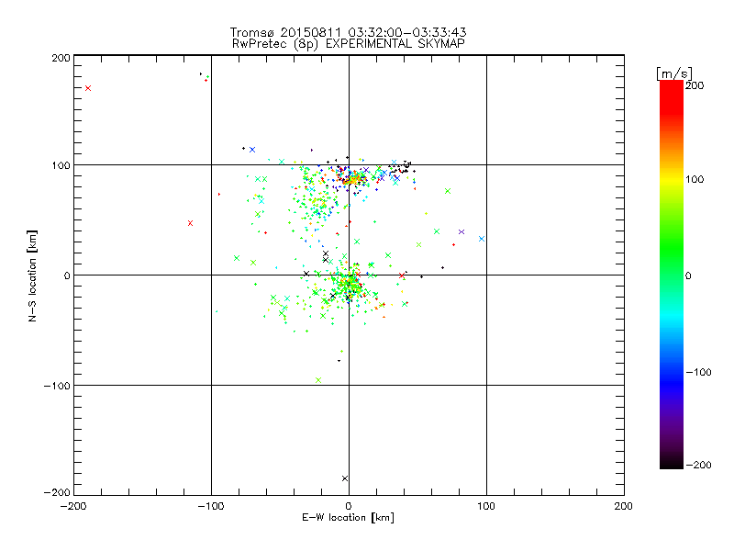Click the colorbar's '-100' label
Image resolution: width=734 pixels, height=551 pixels.
pyautogui.click(x=698, y=372)
